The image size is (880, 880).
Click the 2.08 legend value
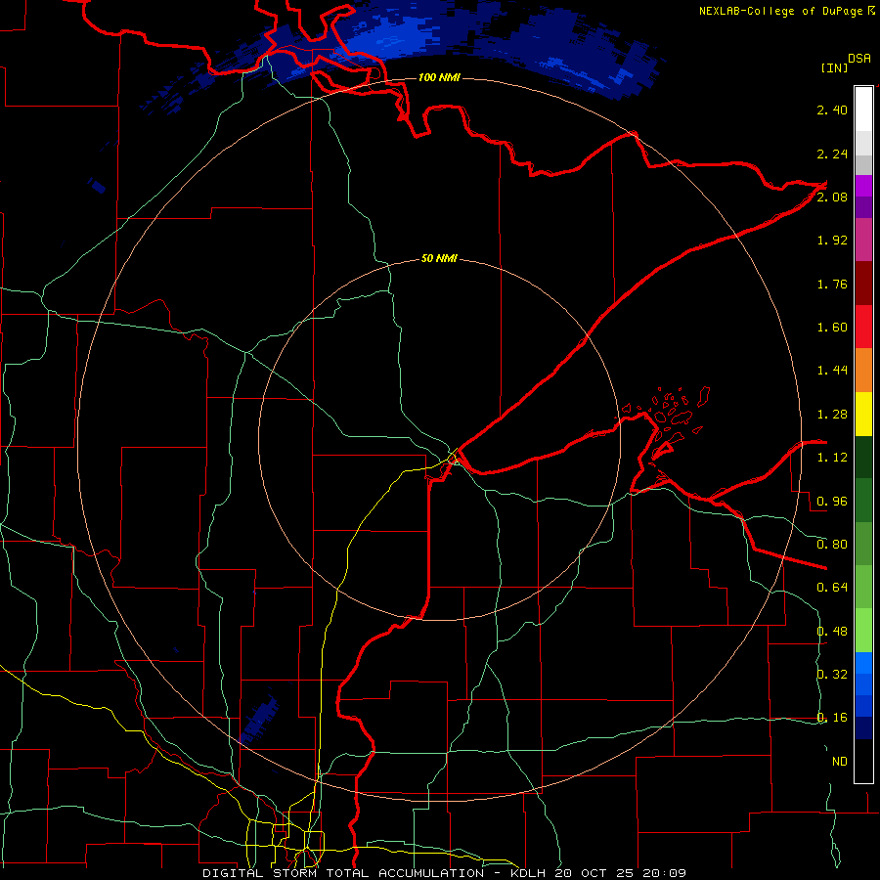pos(832,197)
